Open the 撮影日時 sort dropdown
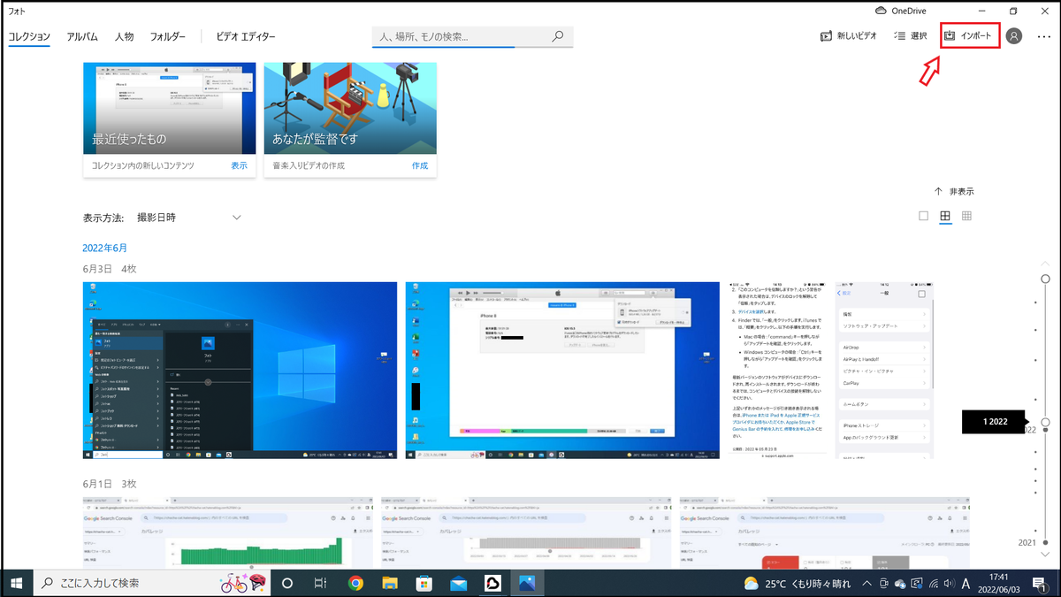1061x597 pixels. [188, 218]
